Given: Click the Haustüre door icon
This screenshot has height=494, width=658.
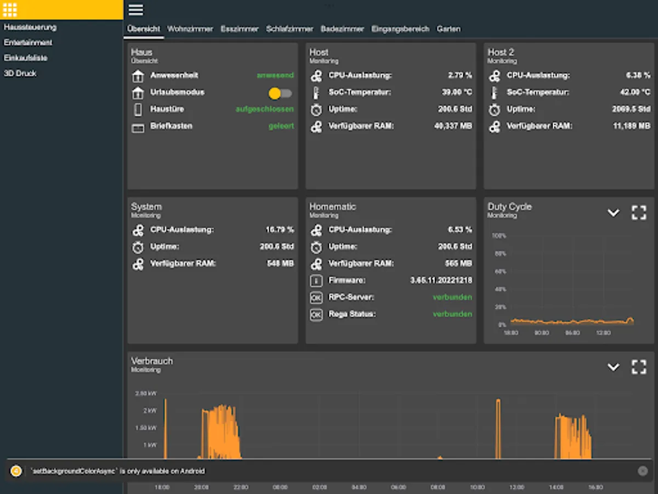Looking at the screenshot, I should [138, 109].
